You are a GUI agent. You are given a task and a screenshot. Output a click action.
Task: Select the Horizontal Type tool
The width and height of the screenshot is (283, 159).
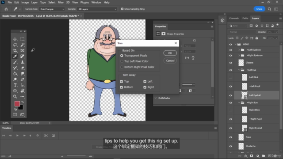click(x=15, y=85)
